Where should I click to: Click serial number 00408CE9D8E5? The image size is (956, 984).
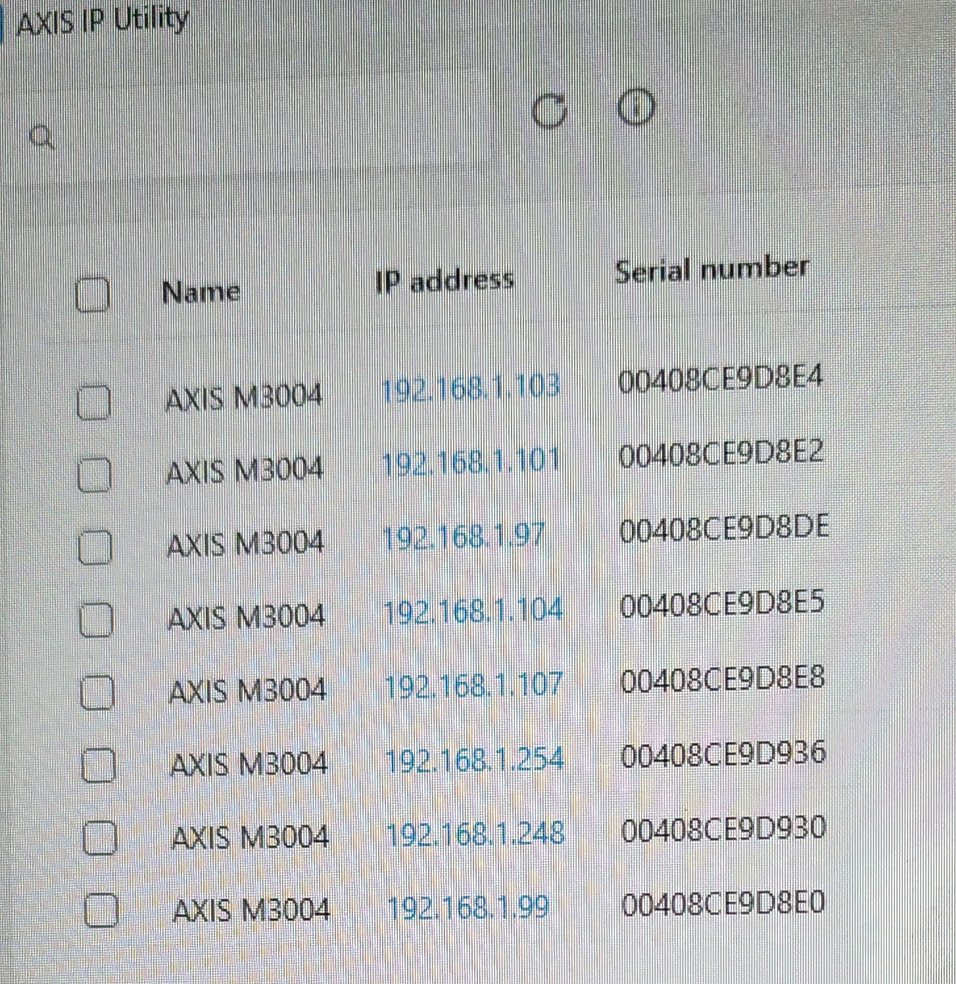pos(722,604)
